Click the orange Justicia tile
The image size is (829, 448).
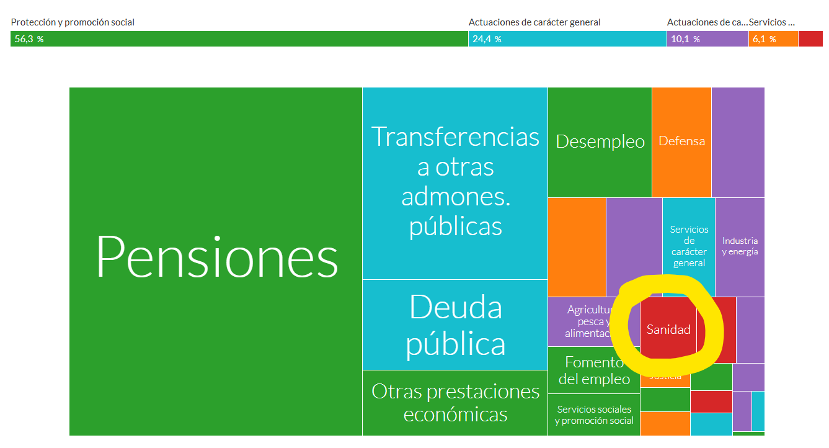pos(665,379)
